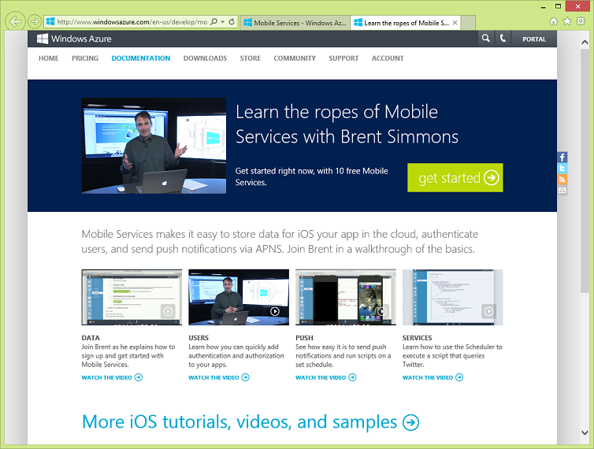The image size is (594, 449).
Task: Click the browser Back arrow button
Action: pyautogui.click(x=15, y=21)
